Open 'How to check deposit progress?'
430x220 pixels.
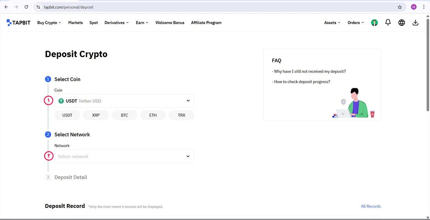301,82
